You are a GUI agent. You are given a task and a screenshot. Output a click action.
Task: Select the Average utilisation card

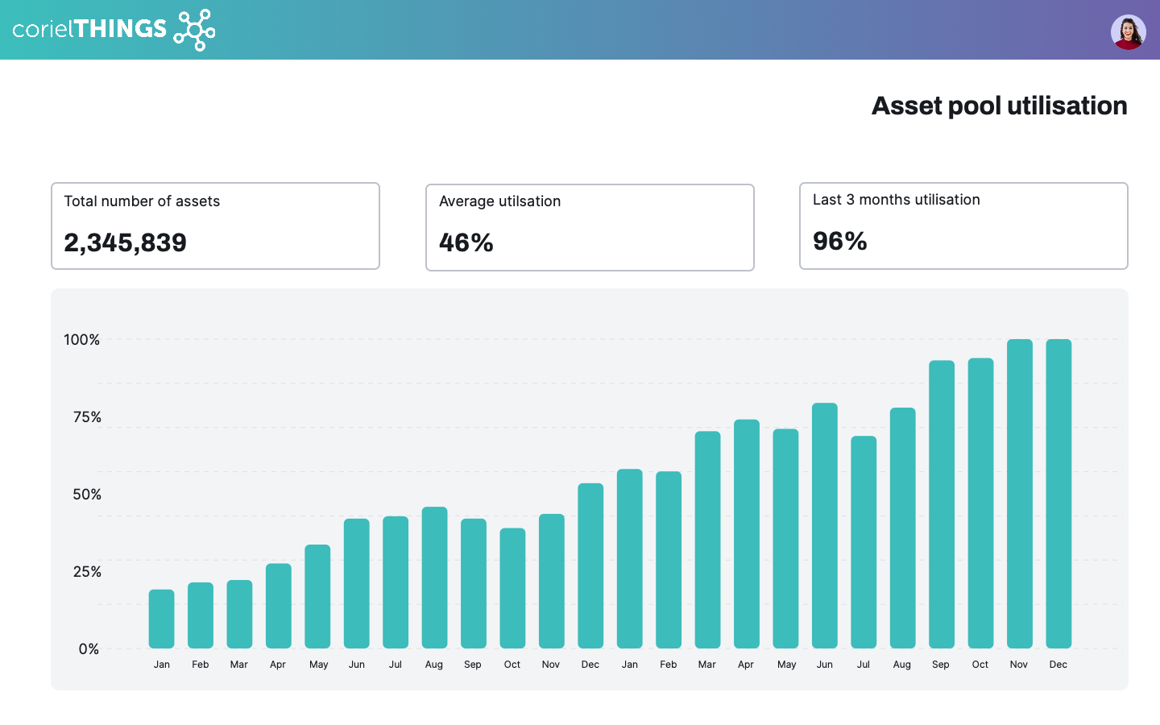point(590,227)
